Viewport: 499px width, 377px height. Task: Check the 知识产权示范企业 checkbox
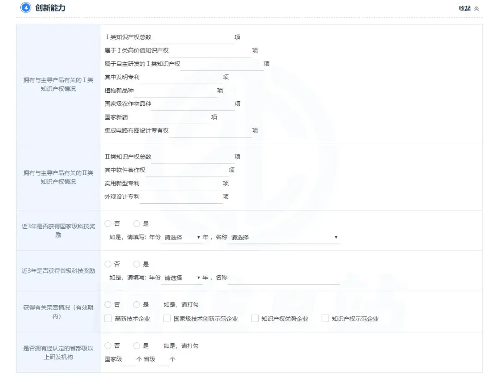(x=325, y=318)
